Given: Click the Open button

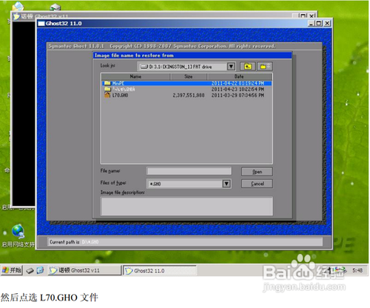Looking at the screenshot, I should 257,172.
